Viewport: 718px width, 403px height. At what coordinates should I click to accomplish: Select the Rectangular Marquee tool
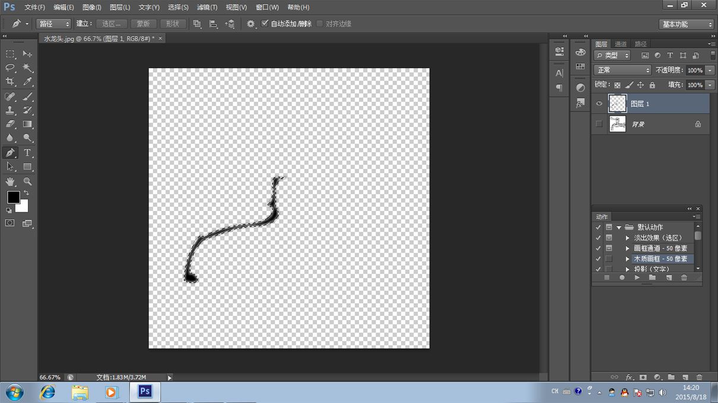[10, 54]
